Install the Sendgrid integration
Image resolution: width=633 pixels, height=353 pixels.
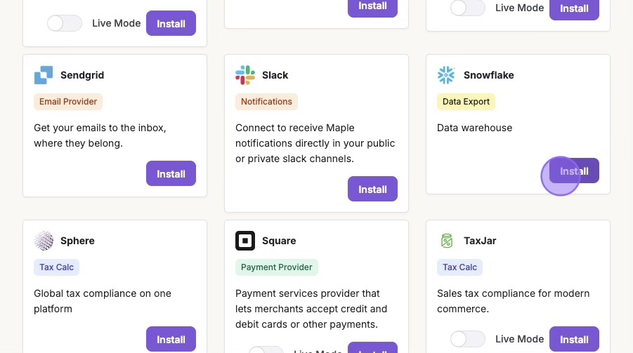pyautogui.click(x=171, y=174)
